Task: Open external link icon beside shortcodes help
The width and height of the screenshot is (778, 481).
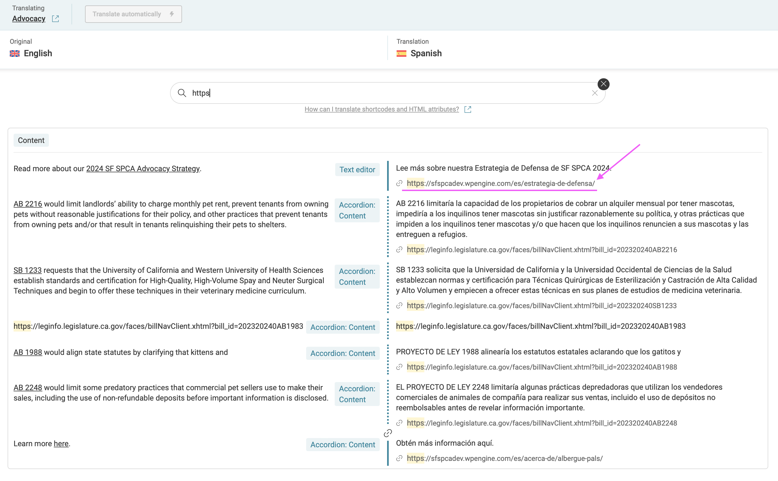Action: (468, 109)
